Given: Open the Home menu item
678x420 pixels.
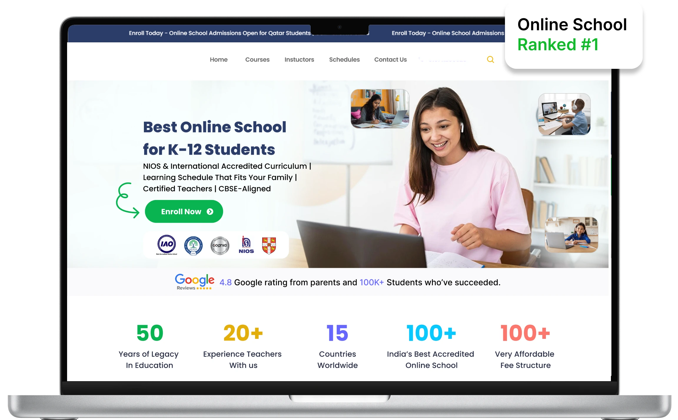Looking at the screenshot, I should coord(219,60).
